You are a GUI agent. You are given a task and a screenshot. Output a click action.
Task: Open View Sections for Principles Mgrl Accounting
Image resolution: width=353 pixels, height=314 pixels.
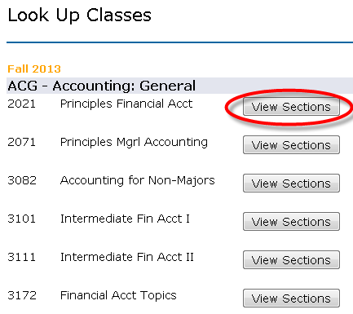coord(291,145)
